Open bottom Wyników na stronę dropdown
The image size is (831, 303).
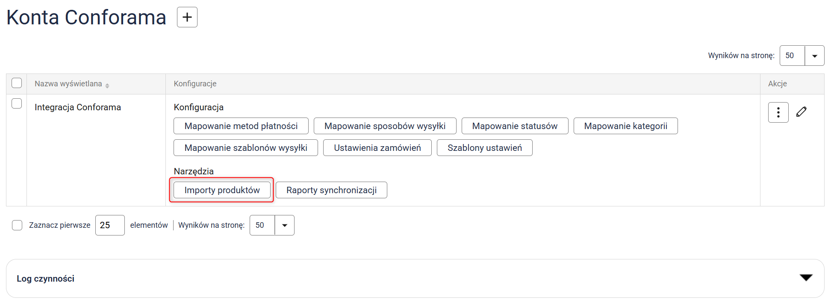(284, 225)
